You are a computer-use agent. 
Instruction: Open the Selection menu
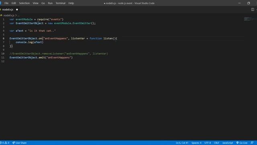pyautogui.click(x=24, y=3)
